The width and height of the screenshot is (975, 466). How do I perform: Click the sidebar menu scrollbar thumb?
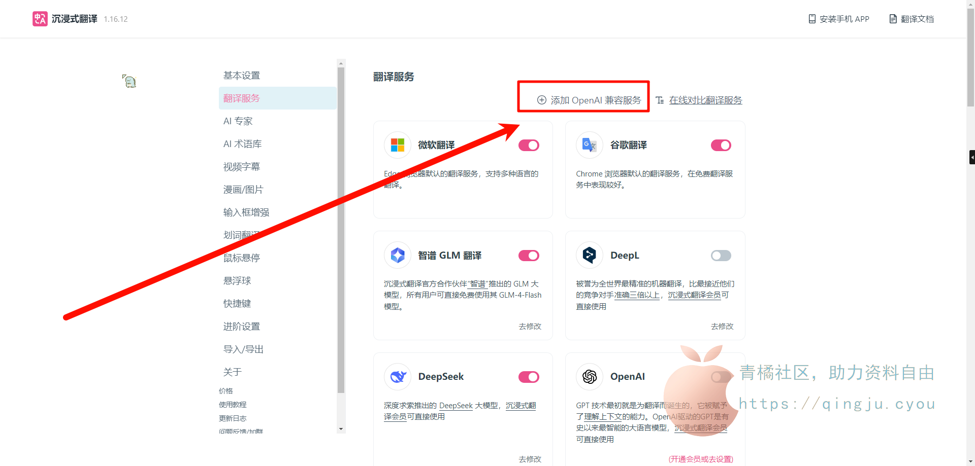[341, 230]
